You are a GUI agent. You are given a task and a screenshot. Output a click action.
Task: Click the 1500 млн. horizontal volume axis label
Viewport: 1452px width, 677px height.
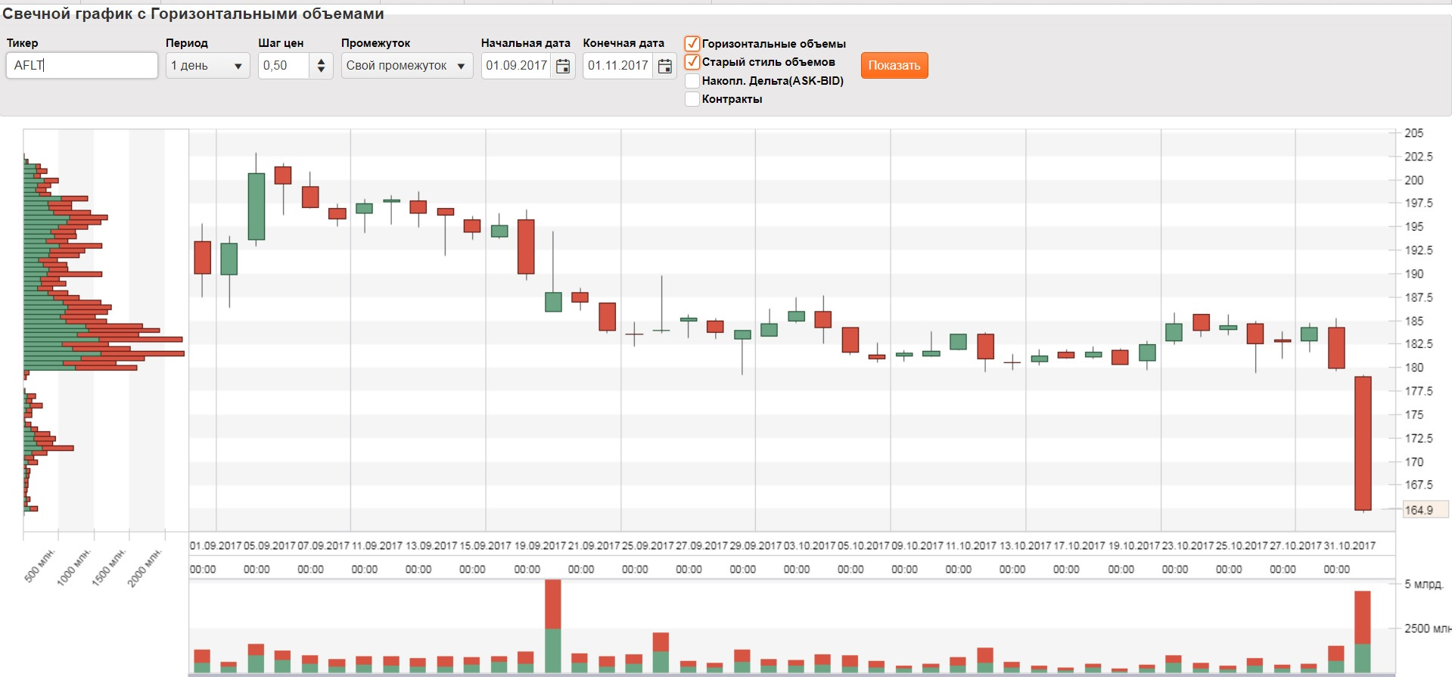(x=110, y=568)
